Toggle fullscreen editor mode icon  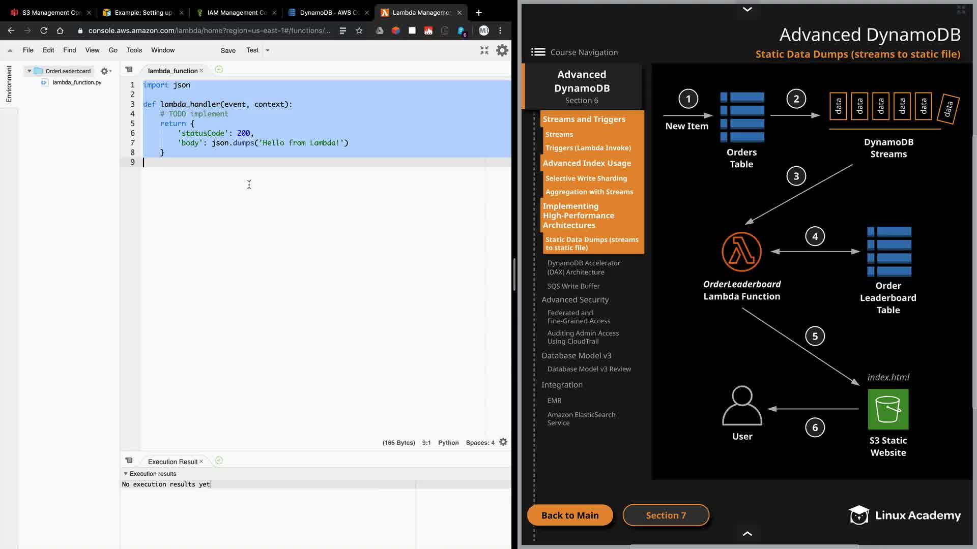click(x=484, y=50)
